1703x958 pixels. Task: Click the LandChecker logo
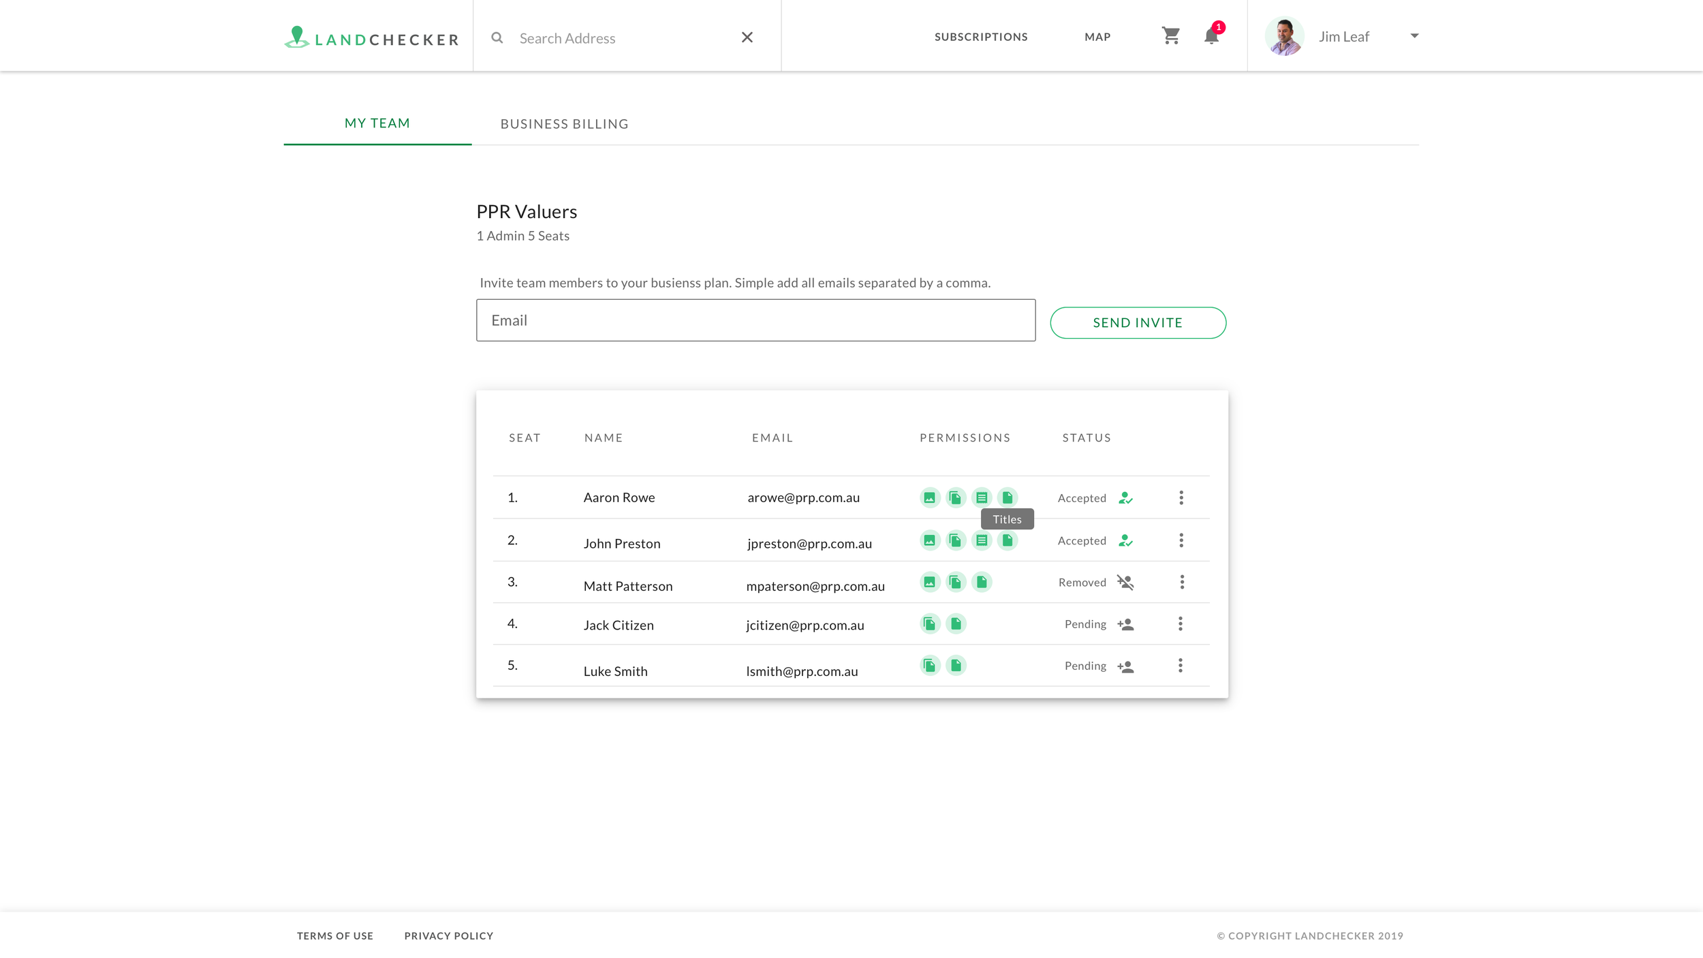tap(371, 37)
